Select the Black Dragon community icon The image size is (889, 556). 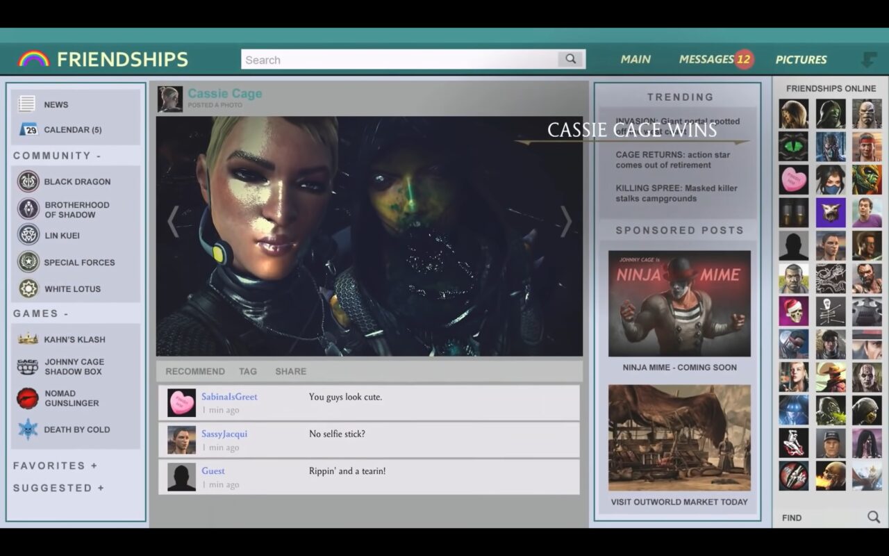tap(28, 181)
